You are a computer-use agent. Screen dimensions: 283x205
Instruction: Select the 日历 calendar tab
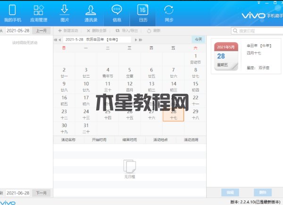click(x=143, y=14)
